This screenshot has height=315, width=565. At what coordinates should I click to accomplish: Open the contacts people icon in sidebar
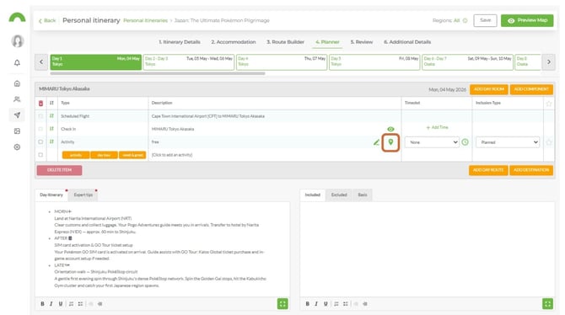(x=17, y=99)
